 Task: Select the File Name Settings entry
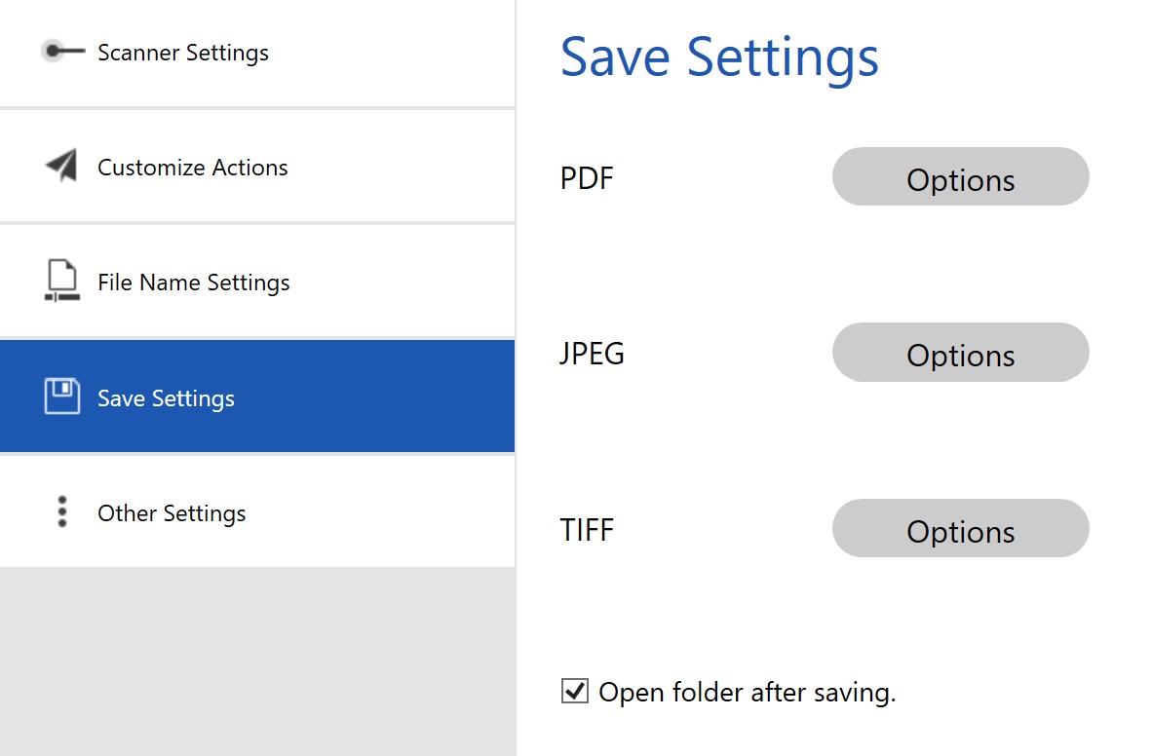pyautogui.click(x=194, y=283)
